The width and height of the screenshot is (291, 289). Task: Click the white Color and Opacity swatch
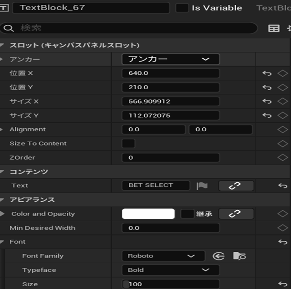pyautogui.click(x=148, y=214)
